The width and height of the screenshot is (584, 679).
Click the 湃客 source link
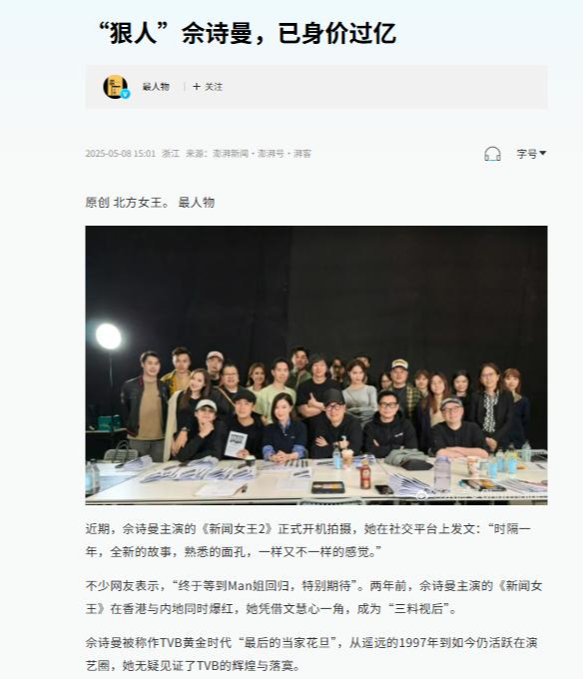[302, 154]
